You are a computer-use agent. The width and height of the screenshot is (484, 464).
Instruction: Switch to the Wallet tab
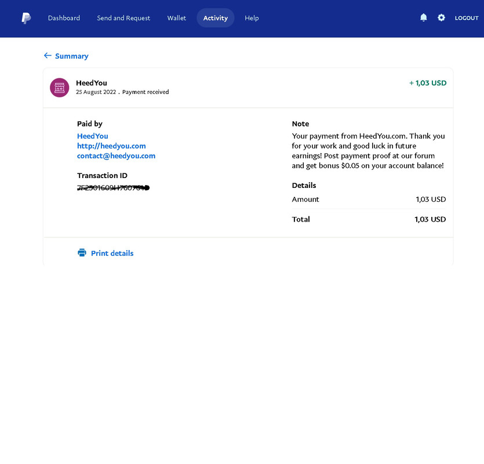coord(177,18)
